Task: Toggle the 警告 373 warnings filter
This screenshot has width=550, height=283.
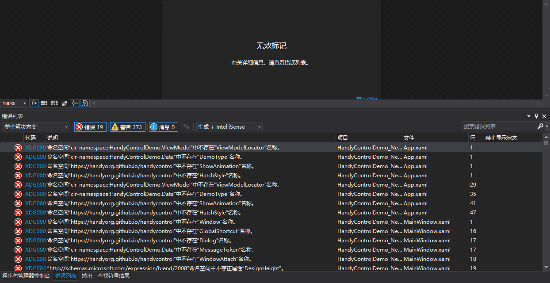Action: (x=127, y=127)
